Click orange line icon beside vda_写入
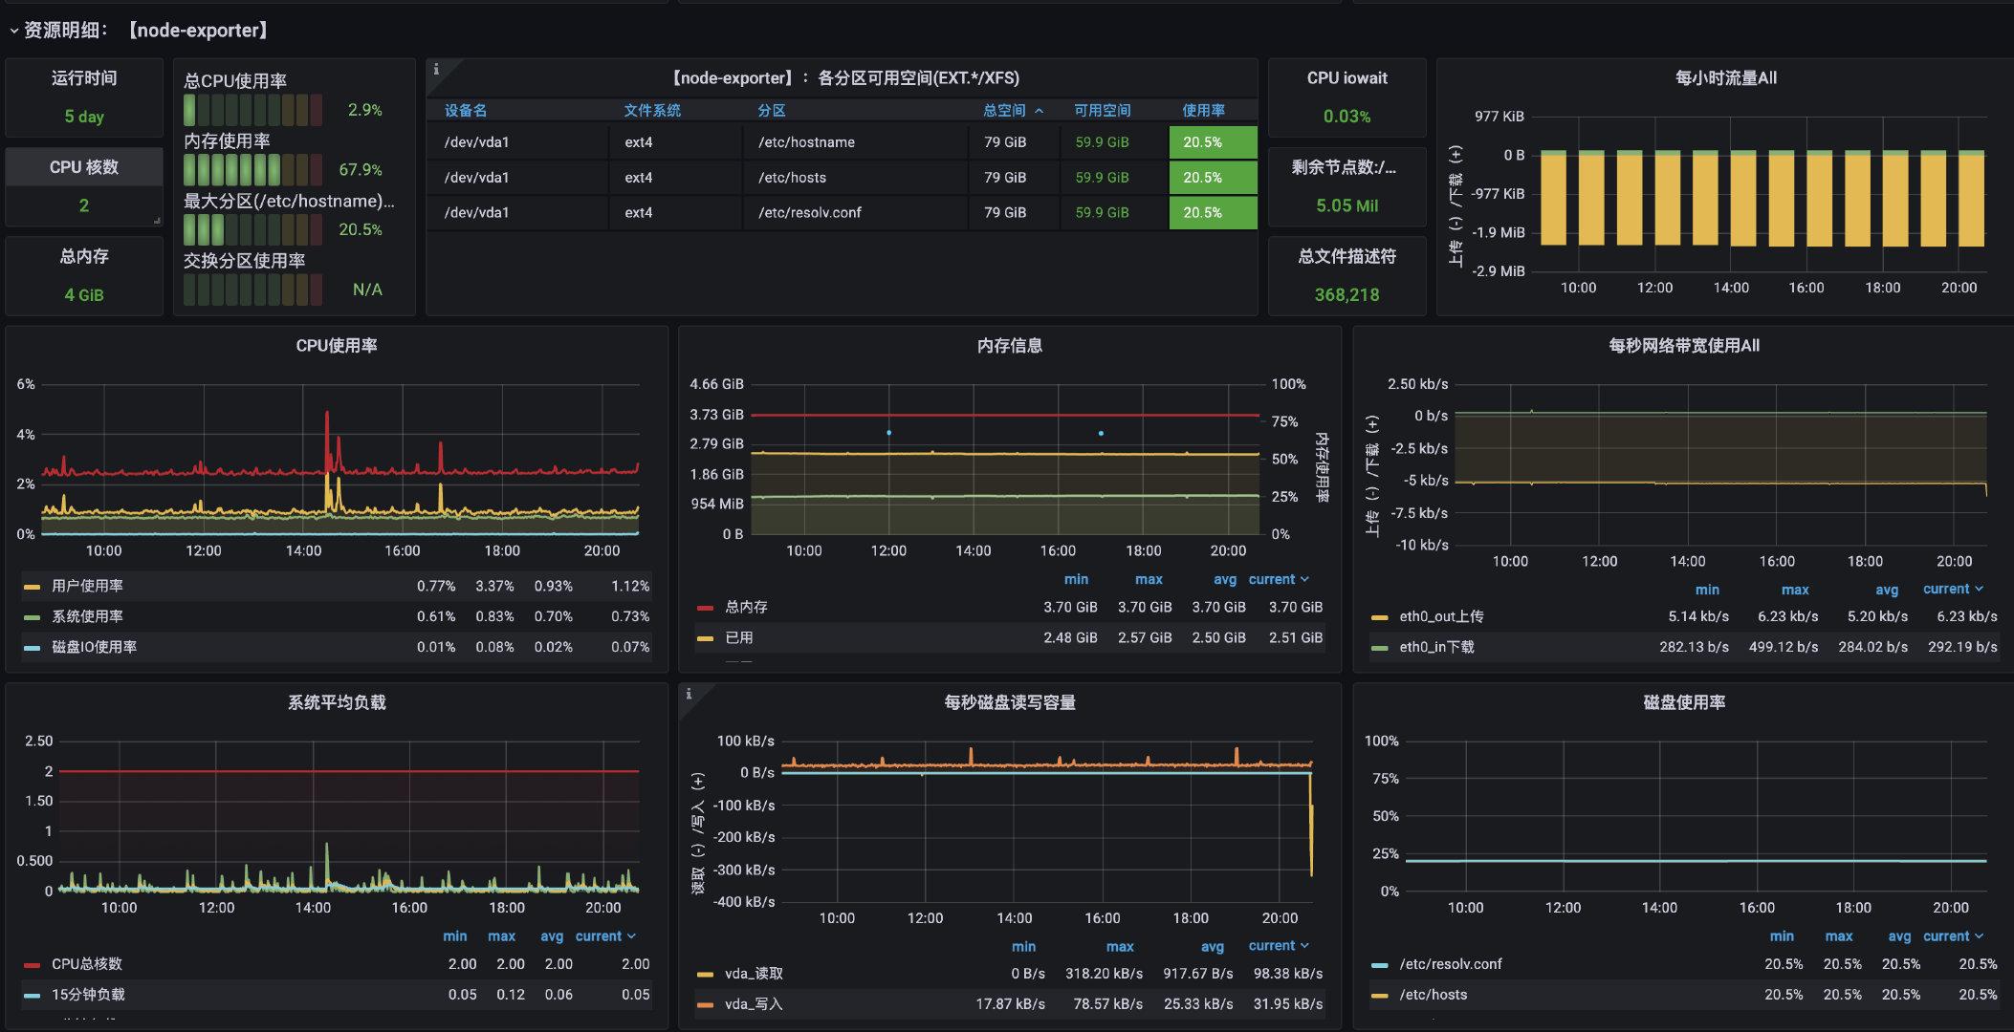Viewport: 2014px width, 1032px height. [x=706, y=1004]
